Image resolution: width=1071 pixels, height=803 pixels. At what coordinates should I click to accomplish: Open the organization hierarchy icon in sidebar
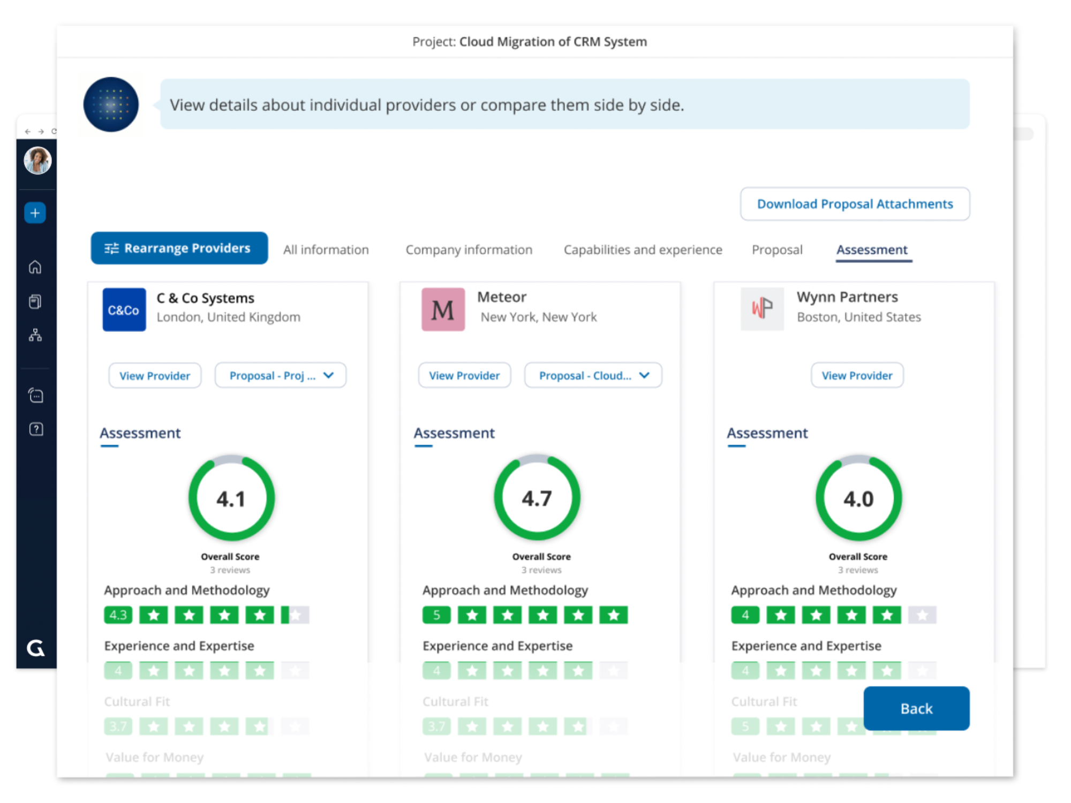click(35, 335)
